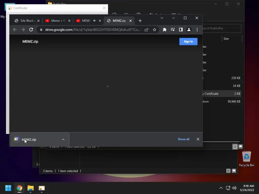Mute the MEMZ tab via speaker icon

coord(95,21)
